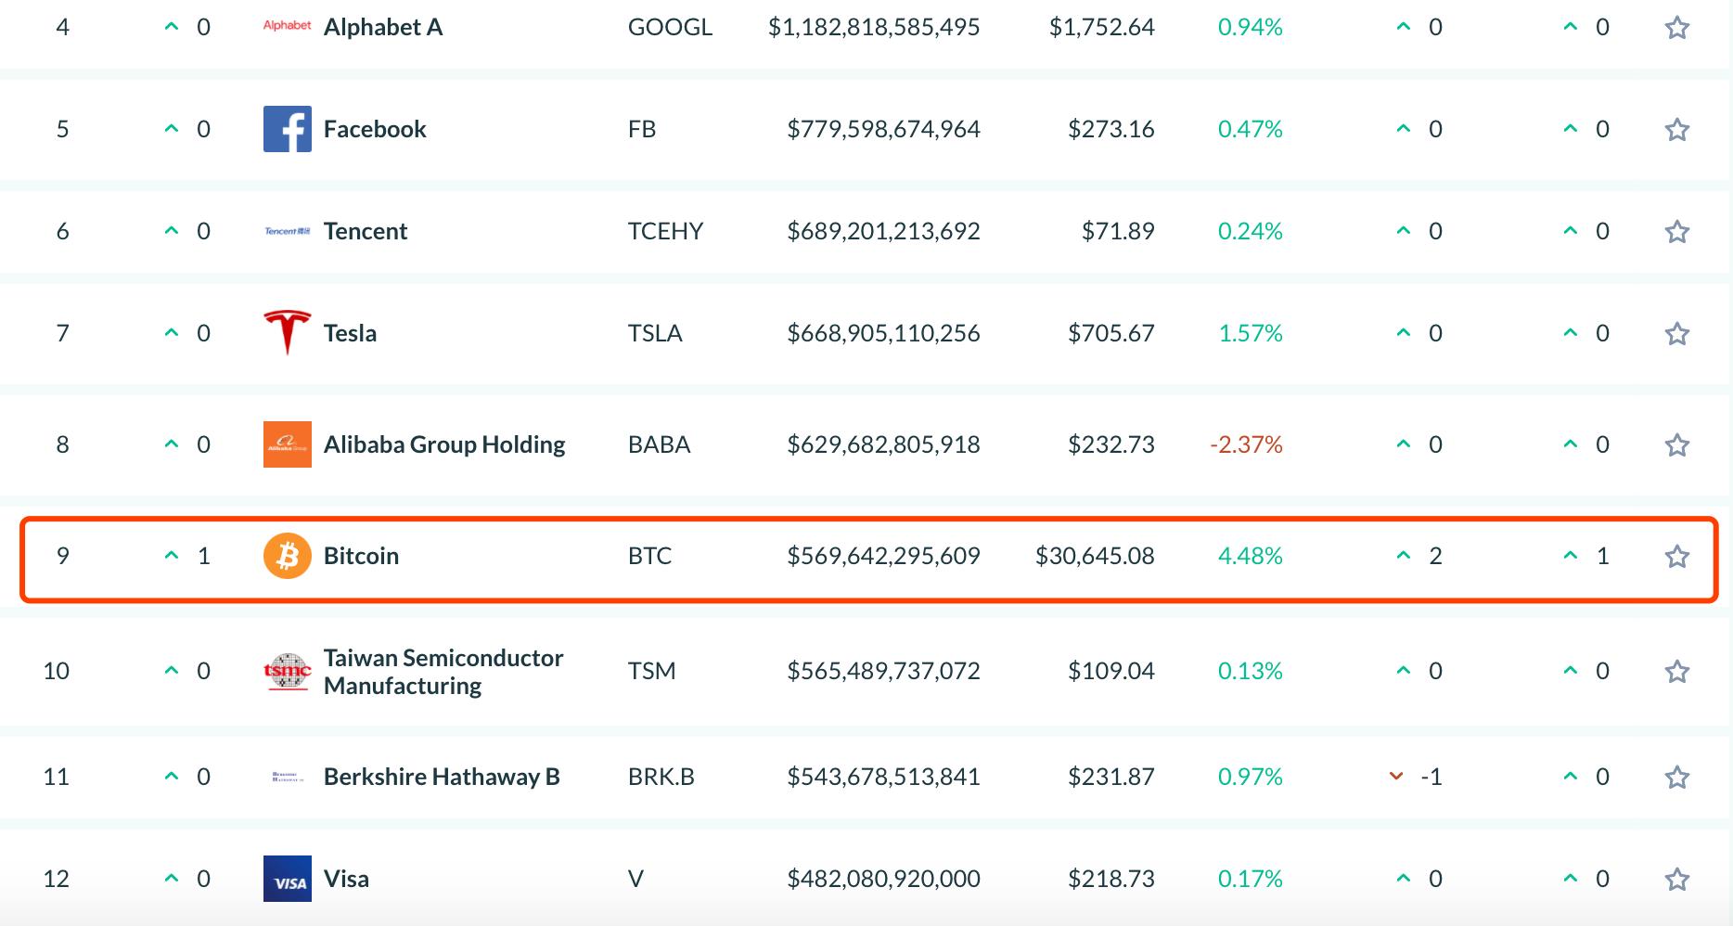
Task: Click the Visa logo icon
Action: click(x=288, y=879)
